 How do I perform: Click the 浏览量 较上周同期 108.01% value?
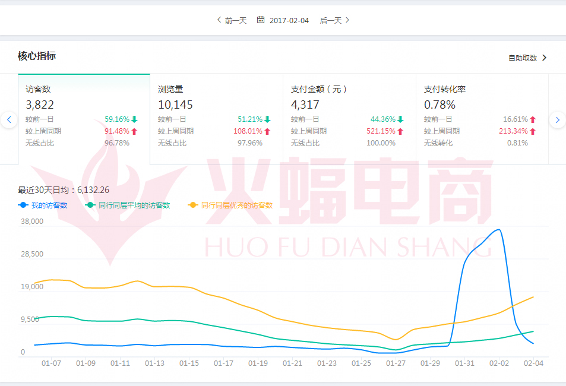248,131
